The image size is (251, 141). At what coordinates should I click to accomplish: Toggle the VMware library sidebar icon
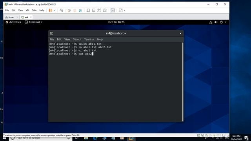tap(88, 10)
